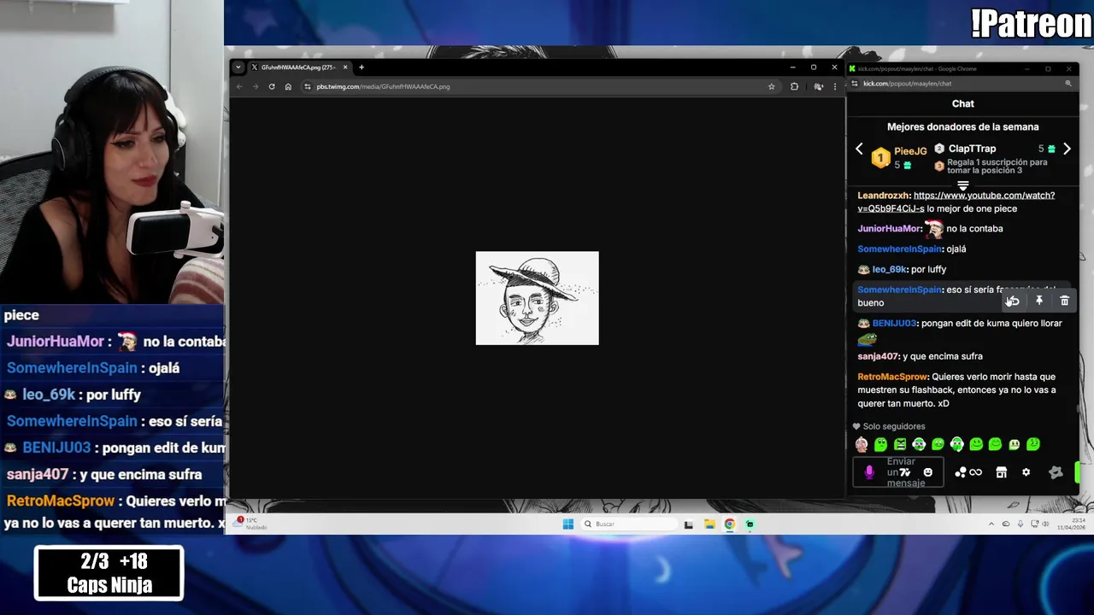
Task: Go forward in the image browser window
Action: click(255, 86)
